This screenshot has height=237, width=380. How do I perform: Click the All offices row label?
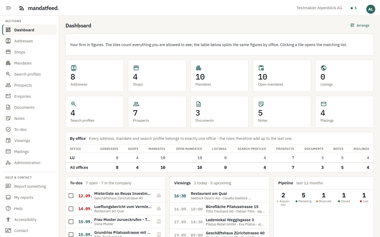pyautogui.click(x=79, y=167)
